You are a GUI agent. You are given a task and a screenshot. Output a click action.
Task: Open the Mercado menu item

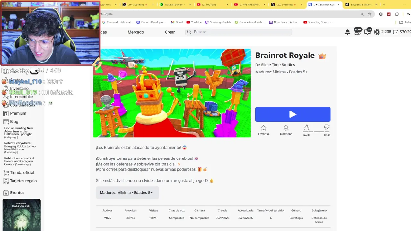pyautogui.click(x=136, y=32)
